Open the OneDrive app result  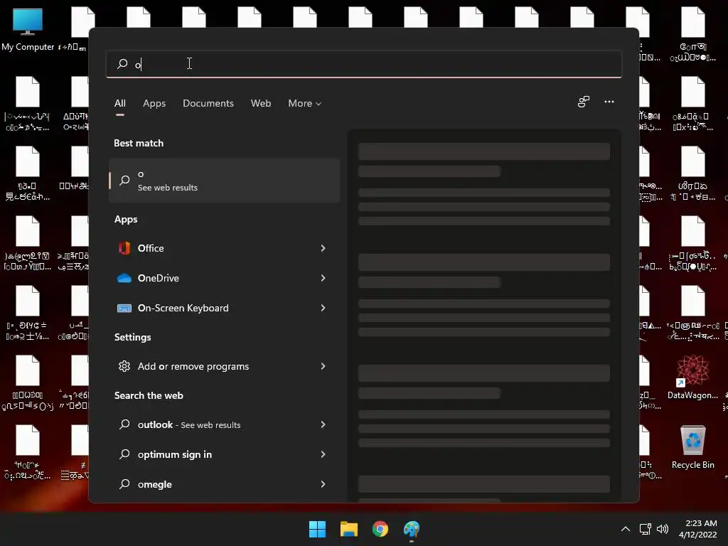pos(224,278)
